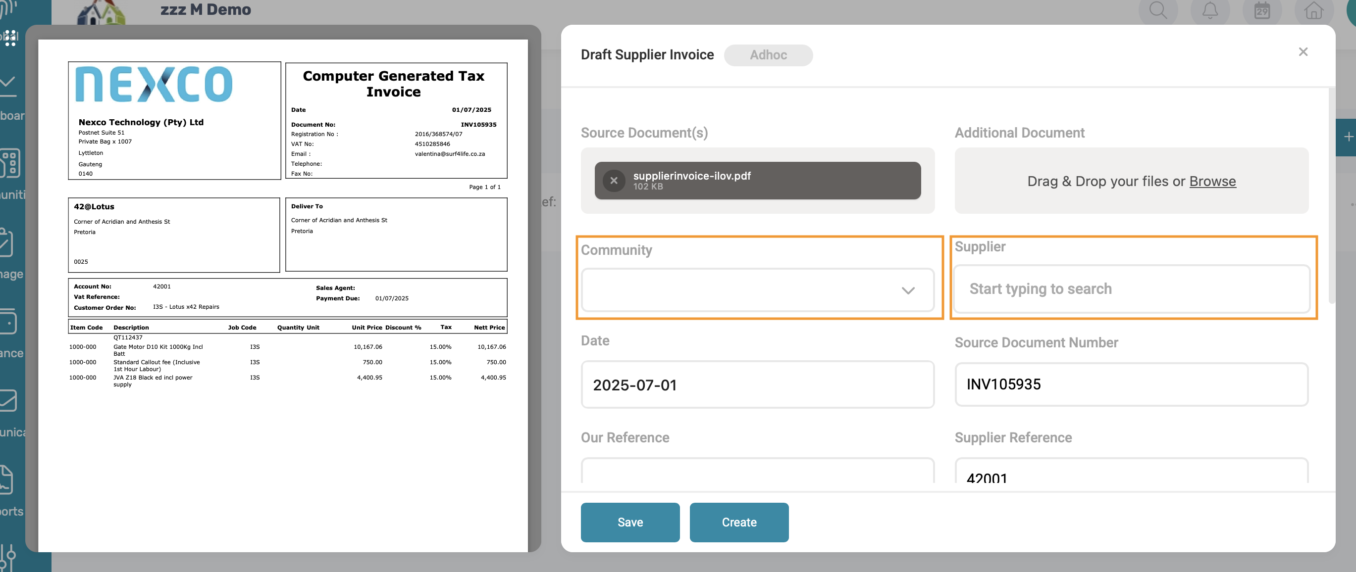This screenshot has width=1356, height=572.
Task: Click the home icon in header
Action: [1313, 10]
